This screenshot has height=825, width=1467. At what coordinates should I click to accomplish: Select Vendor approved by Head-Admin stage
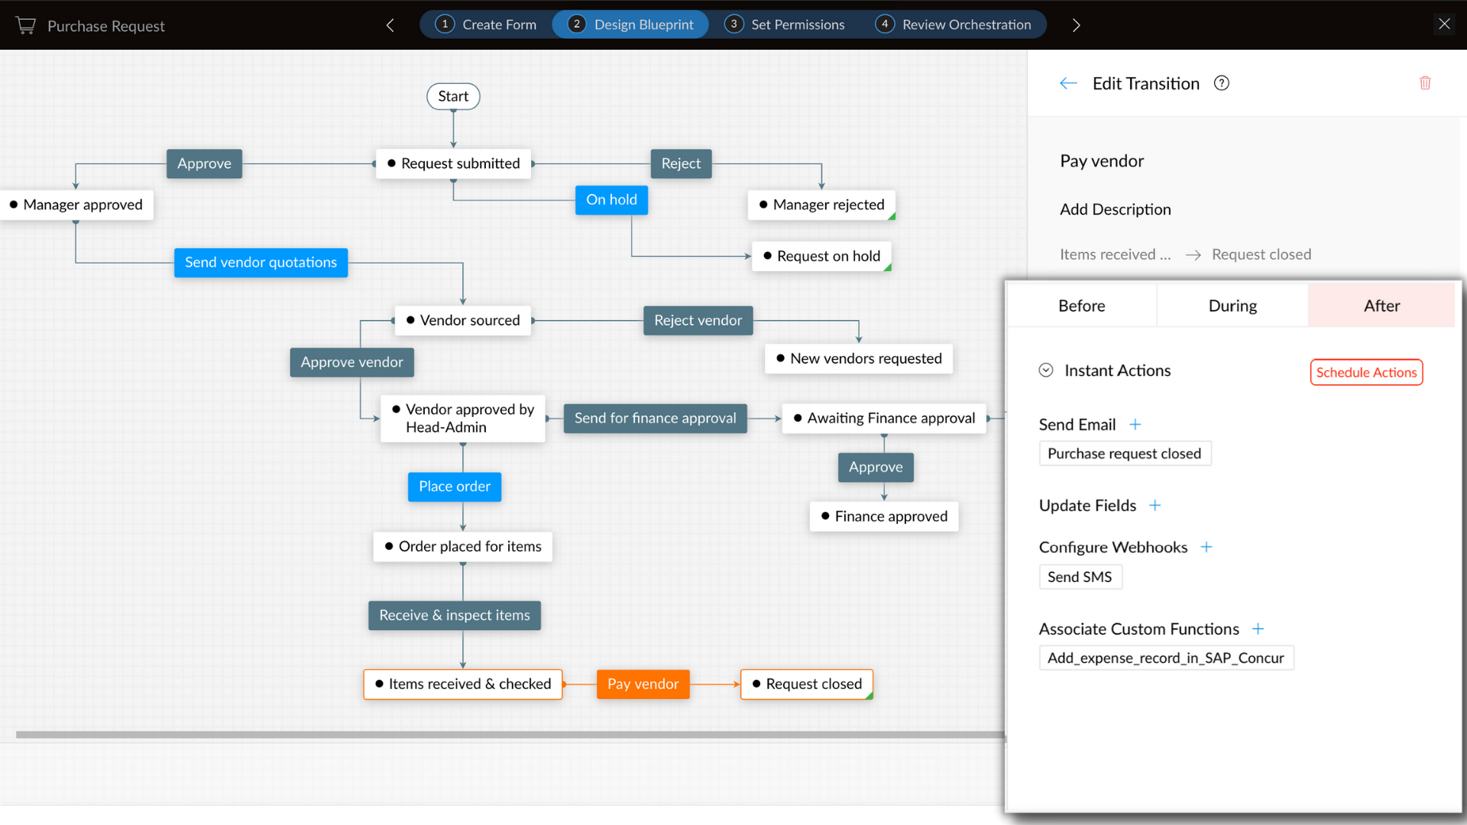pyautogui.click(x=463, y=419)
